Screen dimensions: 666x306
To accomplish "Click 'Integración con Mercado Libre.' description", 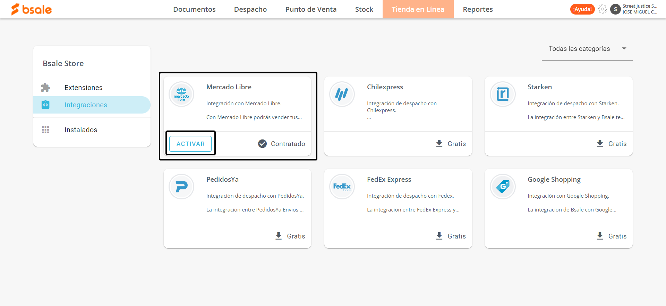I will click(244, 103).
